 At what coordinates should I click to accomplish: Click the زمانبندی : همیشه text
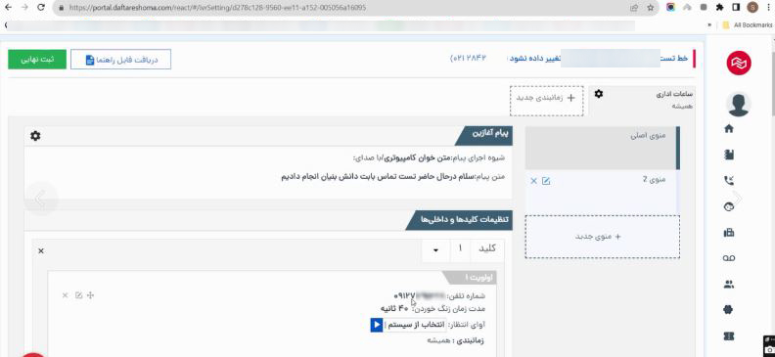455,340
